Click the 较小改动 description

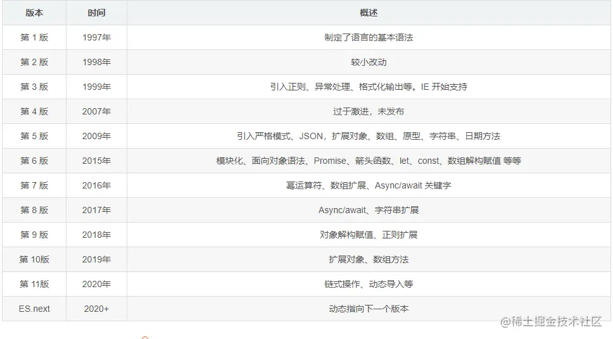(x=369, y=62)
